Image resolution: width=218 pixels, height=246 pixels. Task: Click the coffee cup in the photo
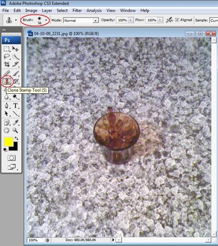(117, 136)
